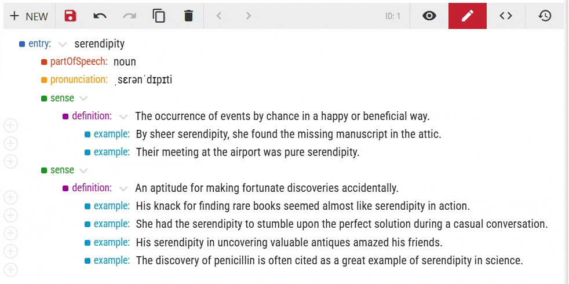
Task: Click the red save icon
Action: (70, 16)
